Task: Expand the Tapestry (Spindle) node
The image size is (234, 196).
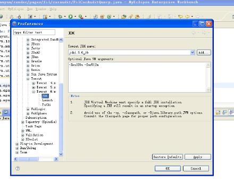Action: (x=22, y=122)
